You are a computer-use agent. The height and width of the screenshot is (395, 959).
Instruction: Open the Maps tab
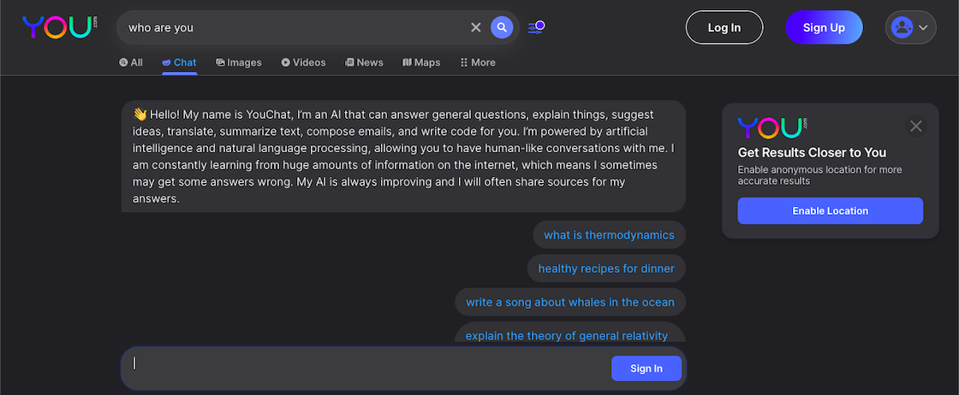tap(421, 62)
